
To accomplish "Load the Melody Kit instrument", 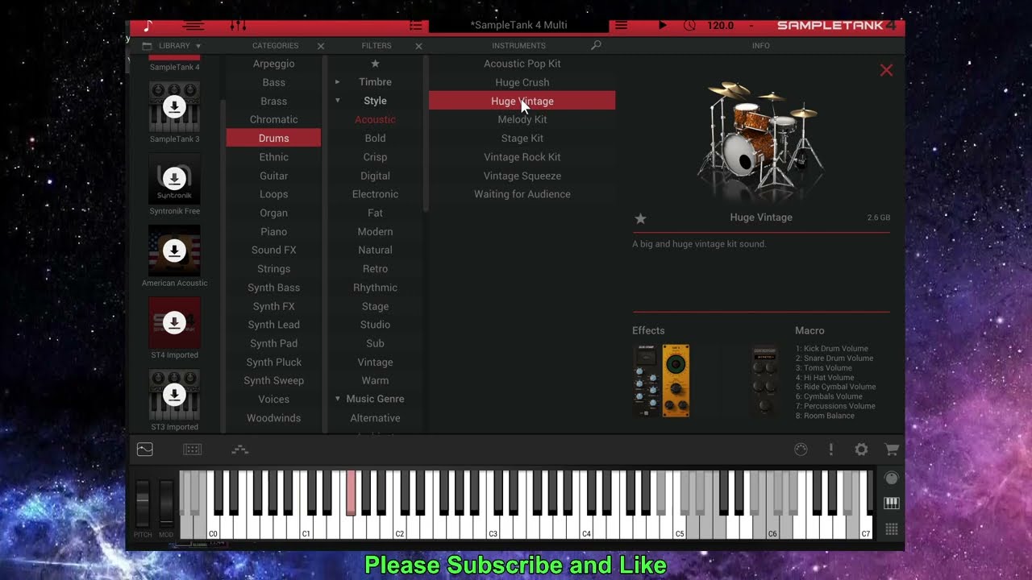I will (522, 119).
